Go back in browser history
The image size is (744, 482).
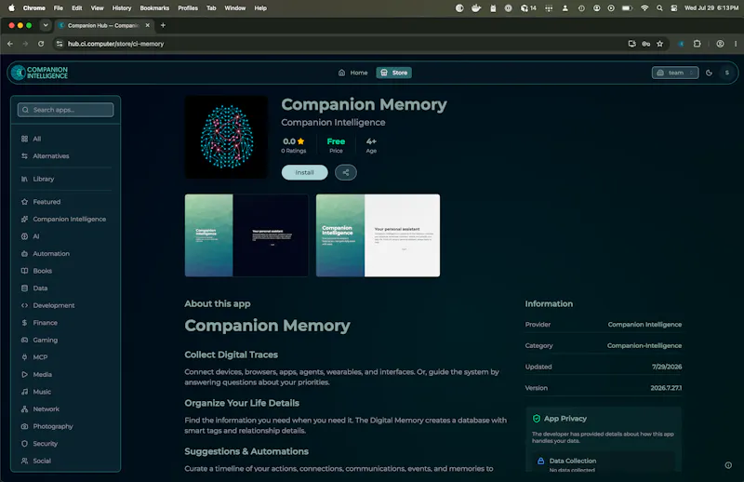pos(10,44)
